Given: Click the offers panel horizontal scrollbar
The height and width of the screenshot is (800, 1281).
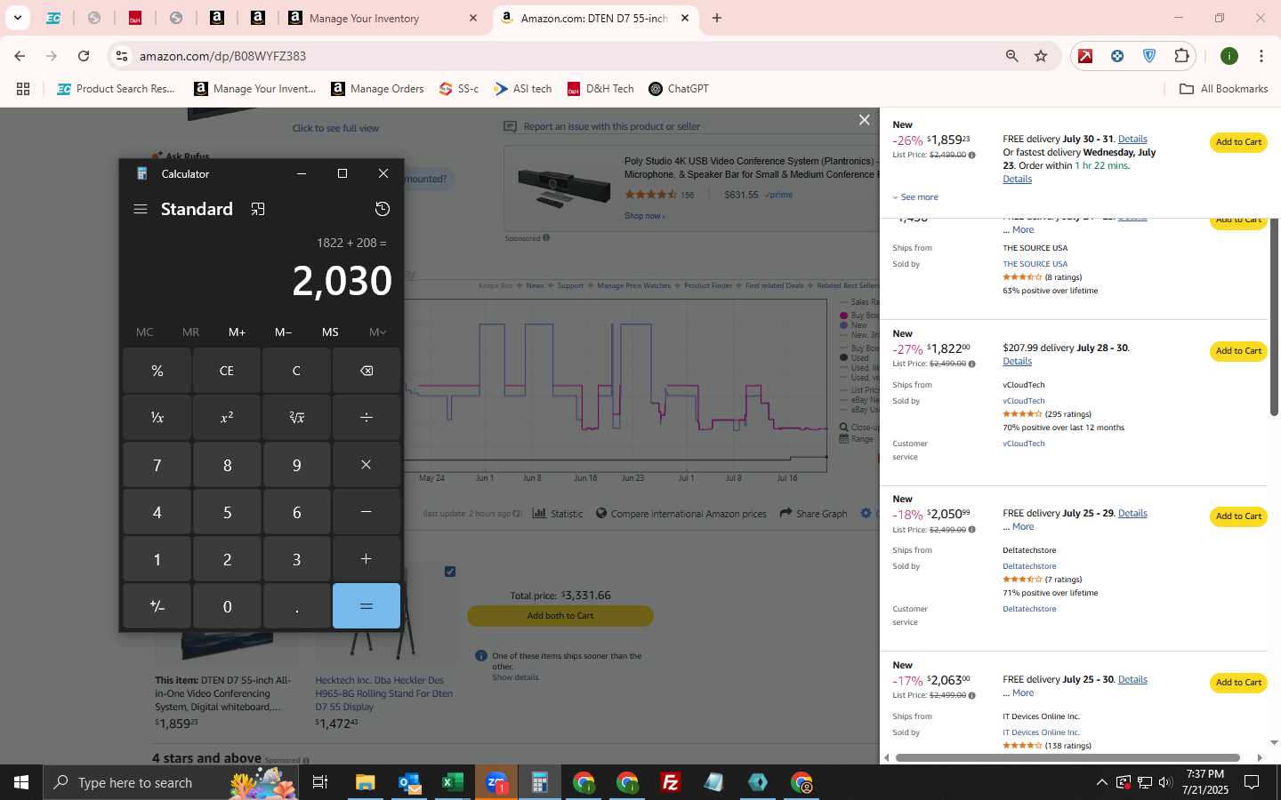Looking at the screenshot, I should pyautogui.click(x=1067, y=757).
